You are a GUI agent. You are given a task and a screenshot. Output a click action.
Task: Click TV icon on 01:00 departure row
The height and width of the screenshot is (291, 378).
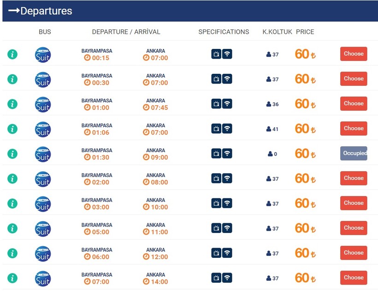(x=216, y=104)
